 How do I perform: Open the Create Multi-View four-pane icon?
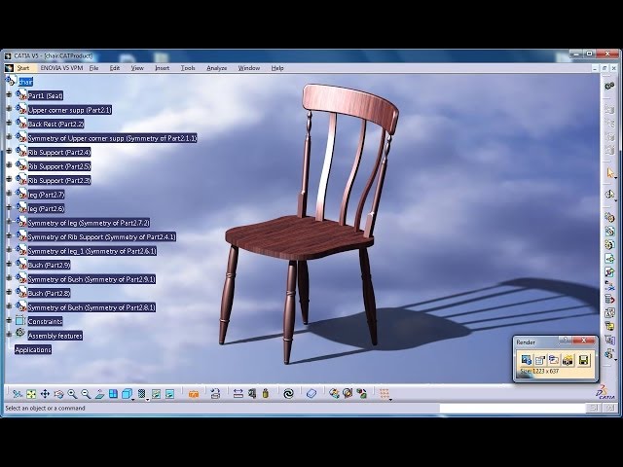113,394
